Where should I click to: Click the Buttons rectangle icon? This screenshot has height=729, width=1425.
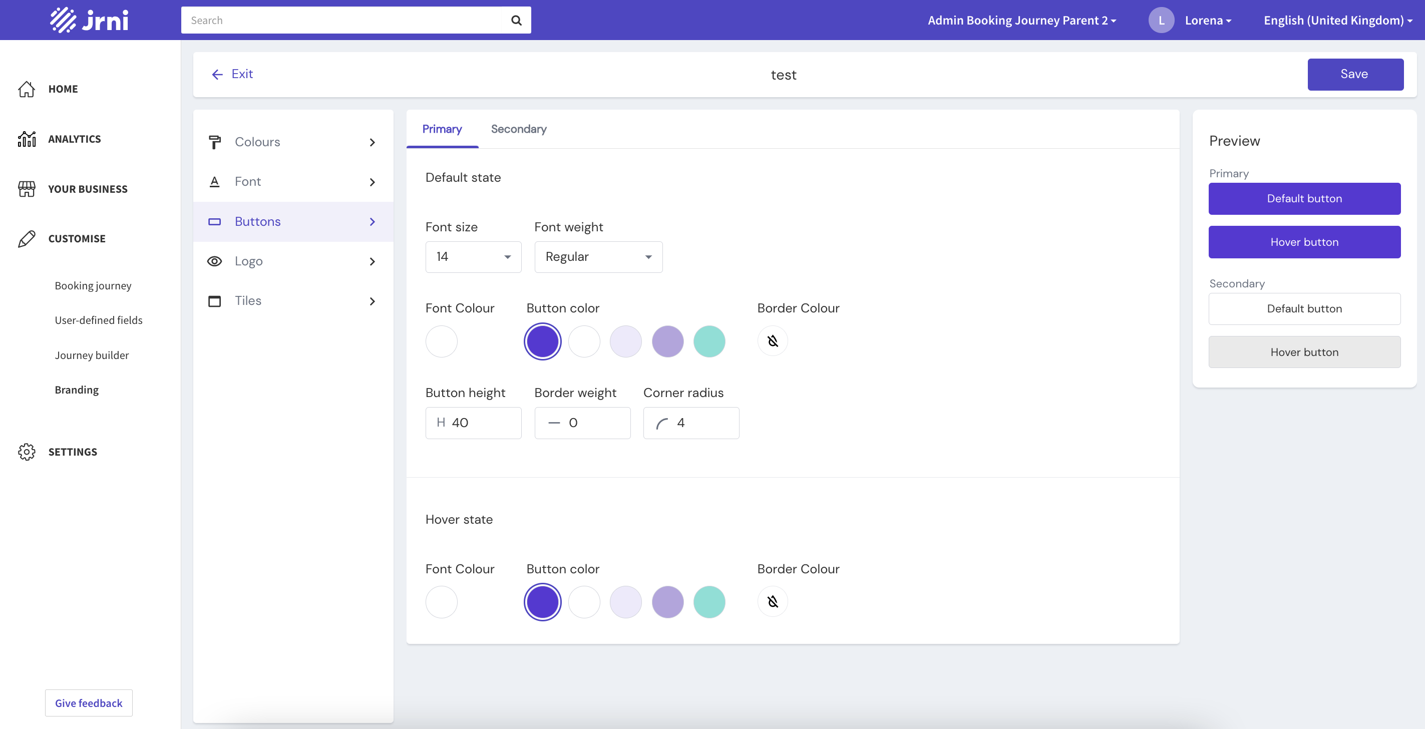pos(215,221)
